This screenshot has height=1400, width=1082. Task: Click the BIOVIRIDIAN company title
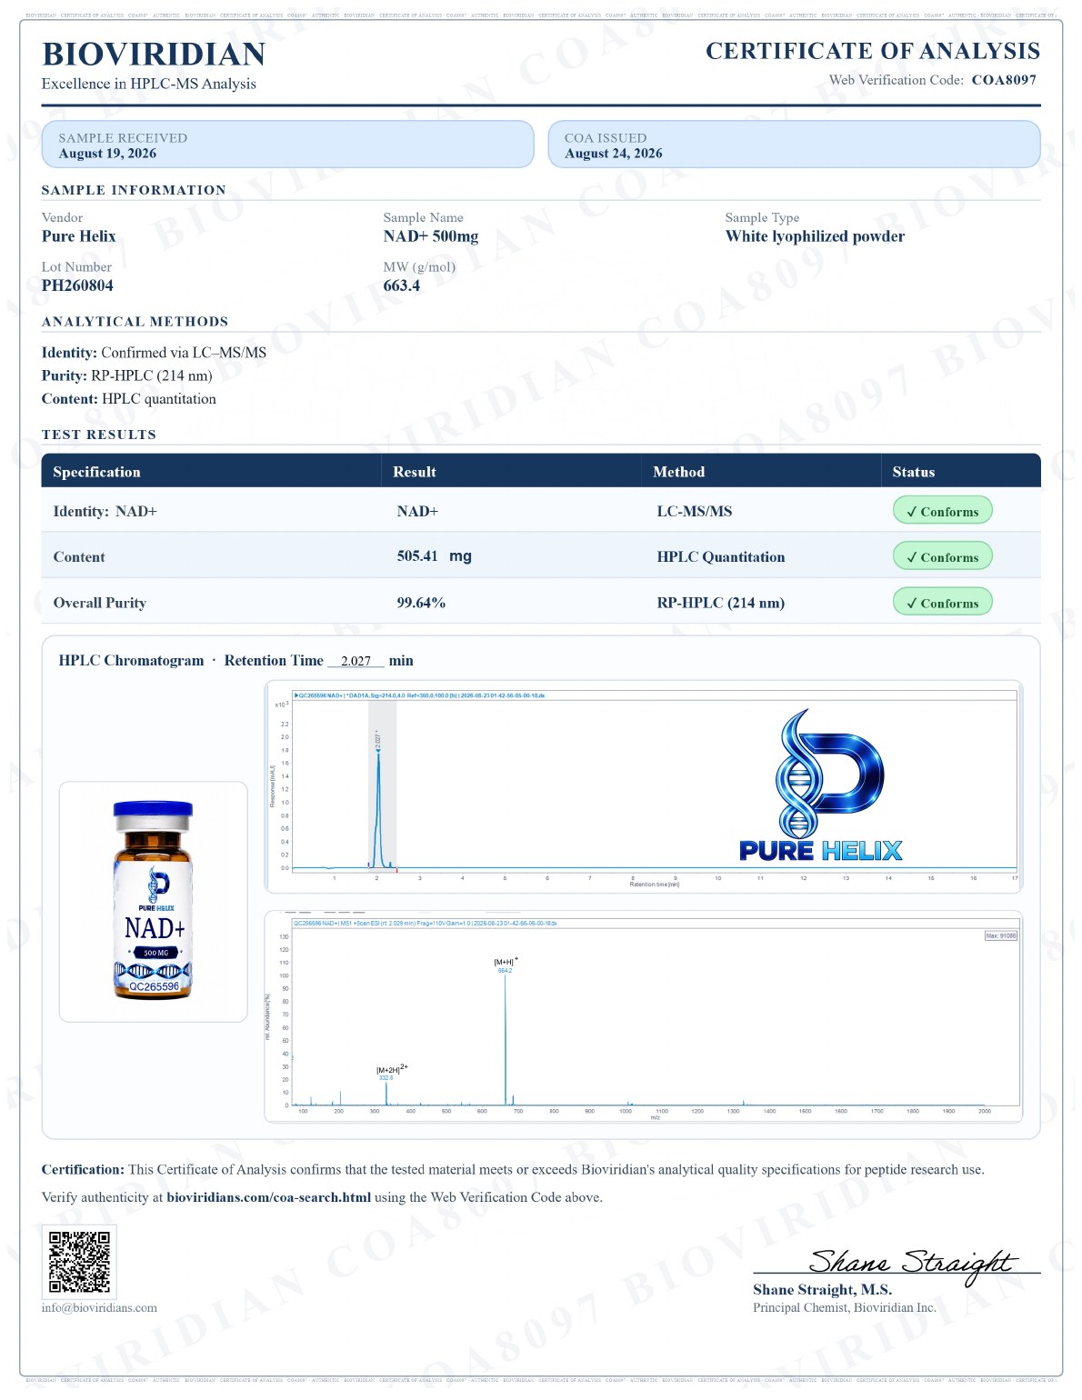pyautogui.click(x=155, y=55)
